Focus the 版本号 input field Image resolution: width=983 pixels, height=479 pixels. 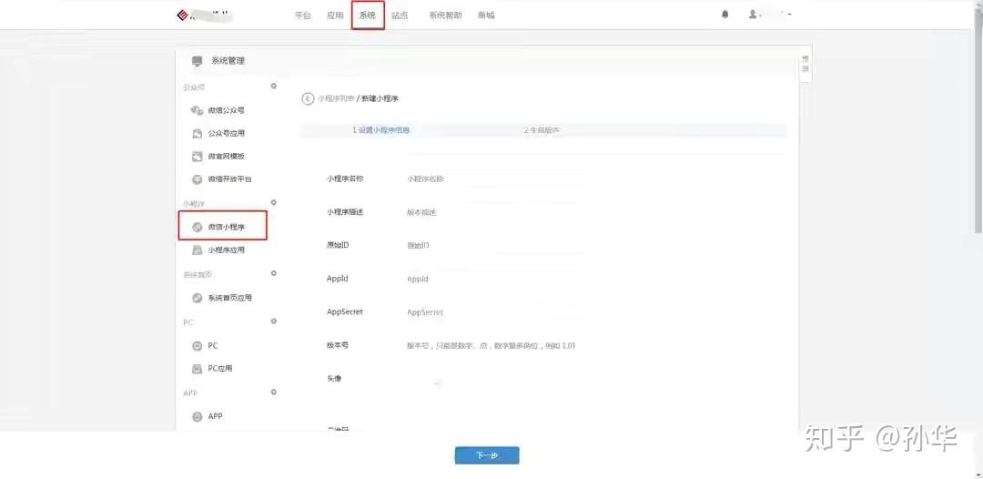click(494, 345)
